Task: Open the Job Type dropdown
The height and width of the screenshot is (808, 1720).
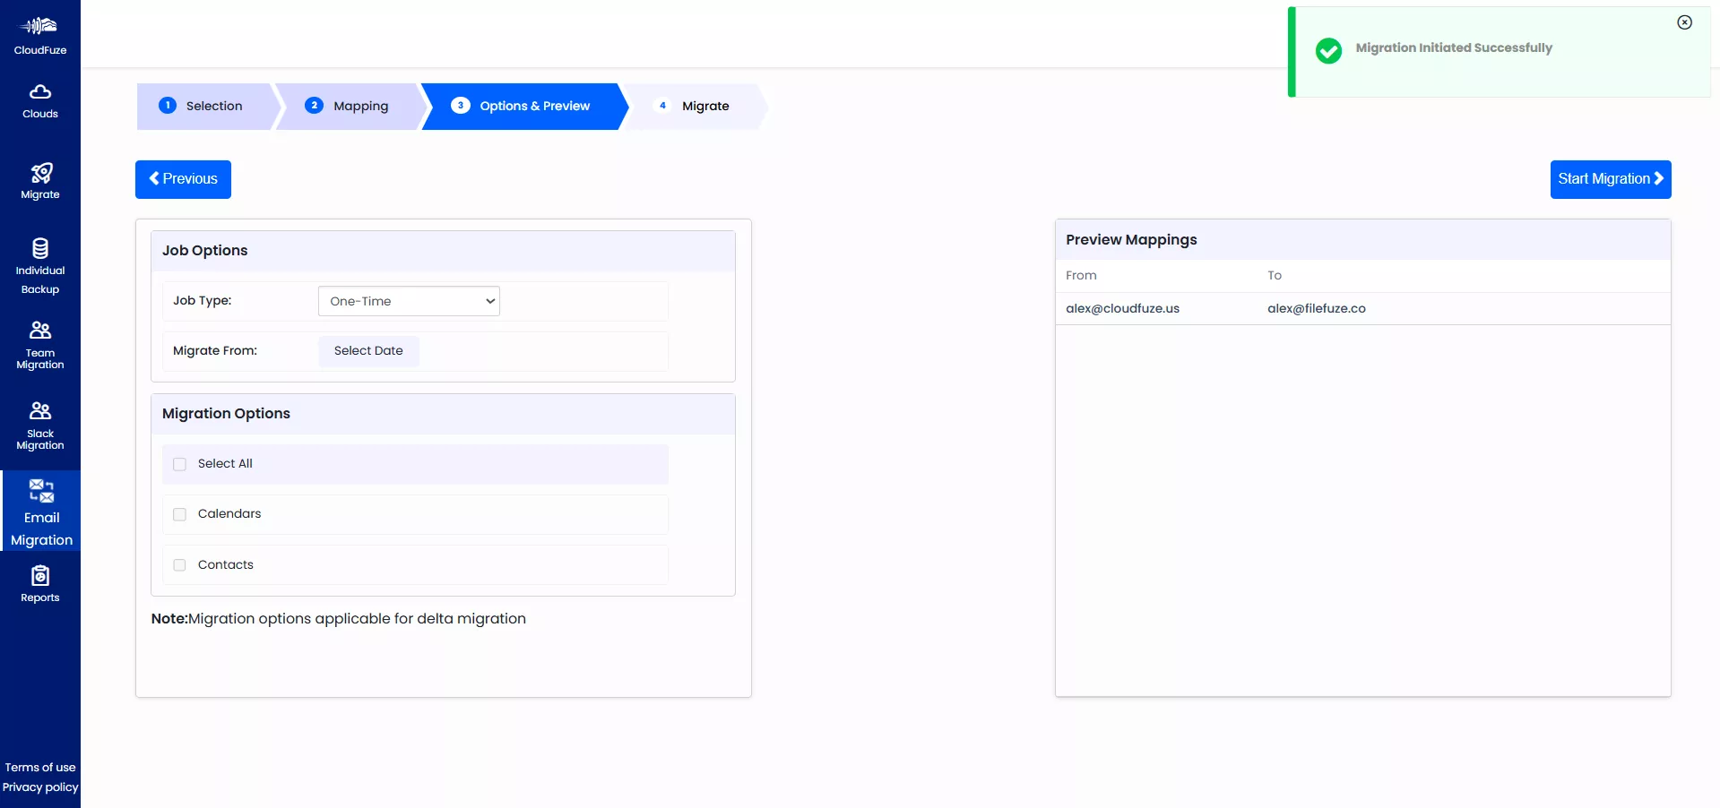Action: click(x=409, y=301)
